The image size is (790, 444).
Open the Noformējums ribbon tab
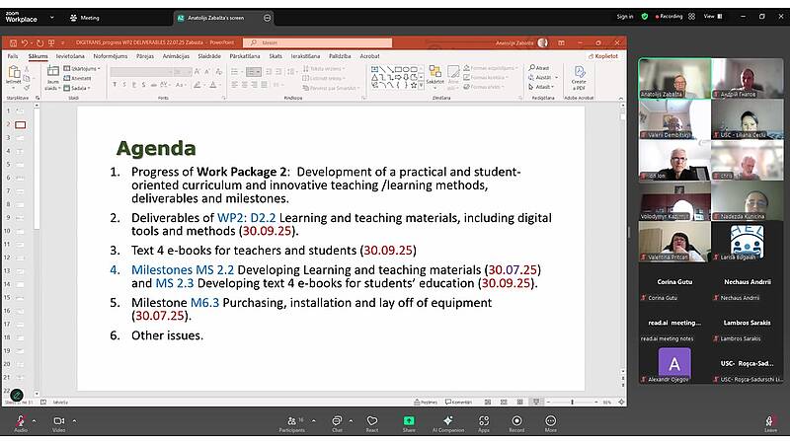pos(111,56)
